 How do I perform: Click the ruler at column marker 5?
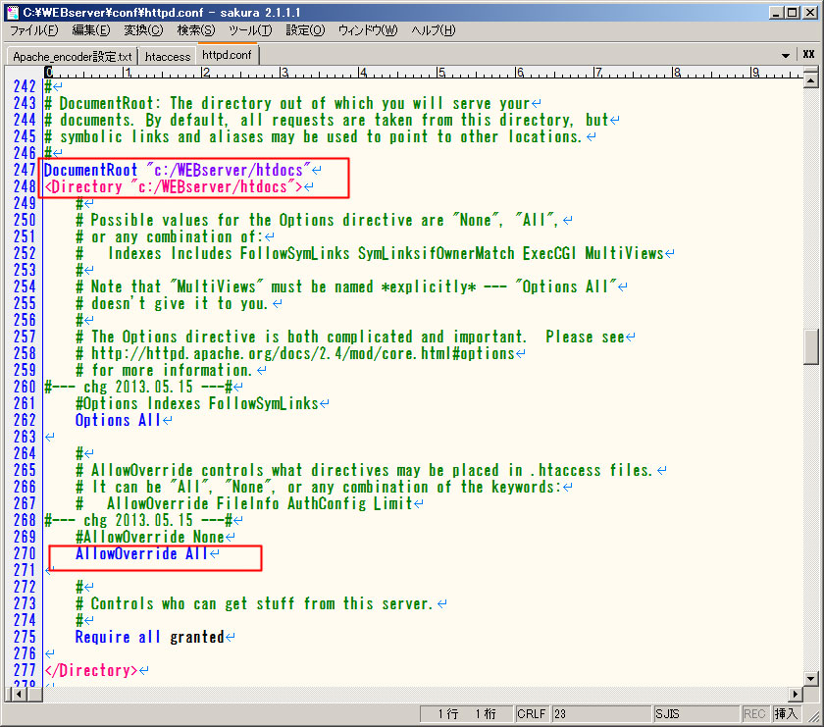pyautogui.click(x=440, y=72)
